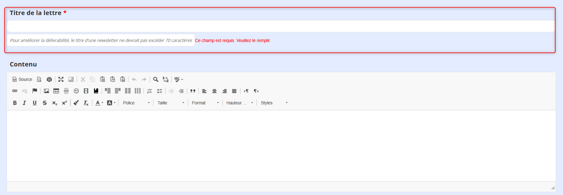Viewport: 563px width, 195px height.
Task: Insert an image using the image icon
Action: coord(46,91)
